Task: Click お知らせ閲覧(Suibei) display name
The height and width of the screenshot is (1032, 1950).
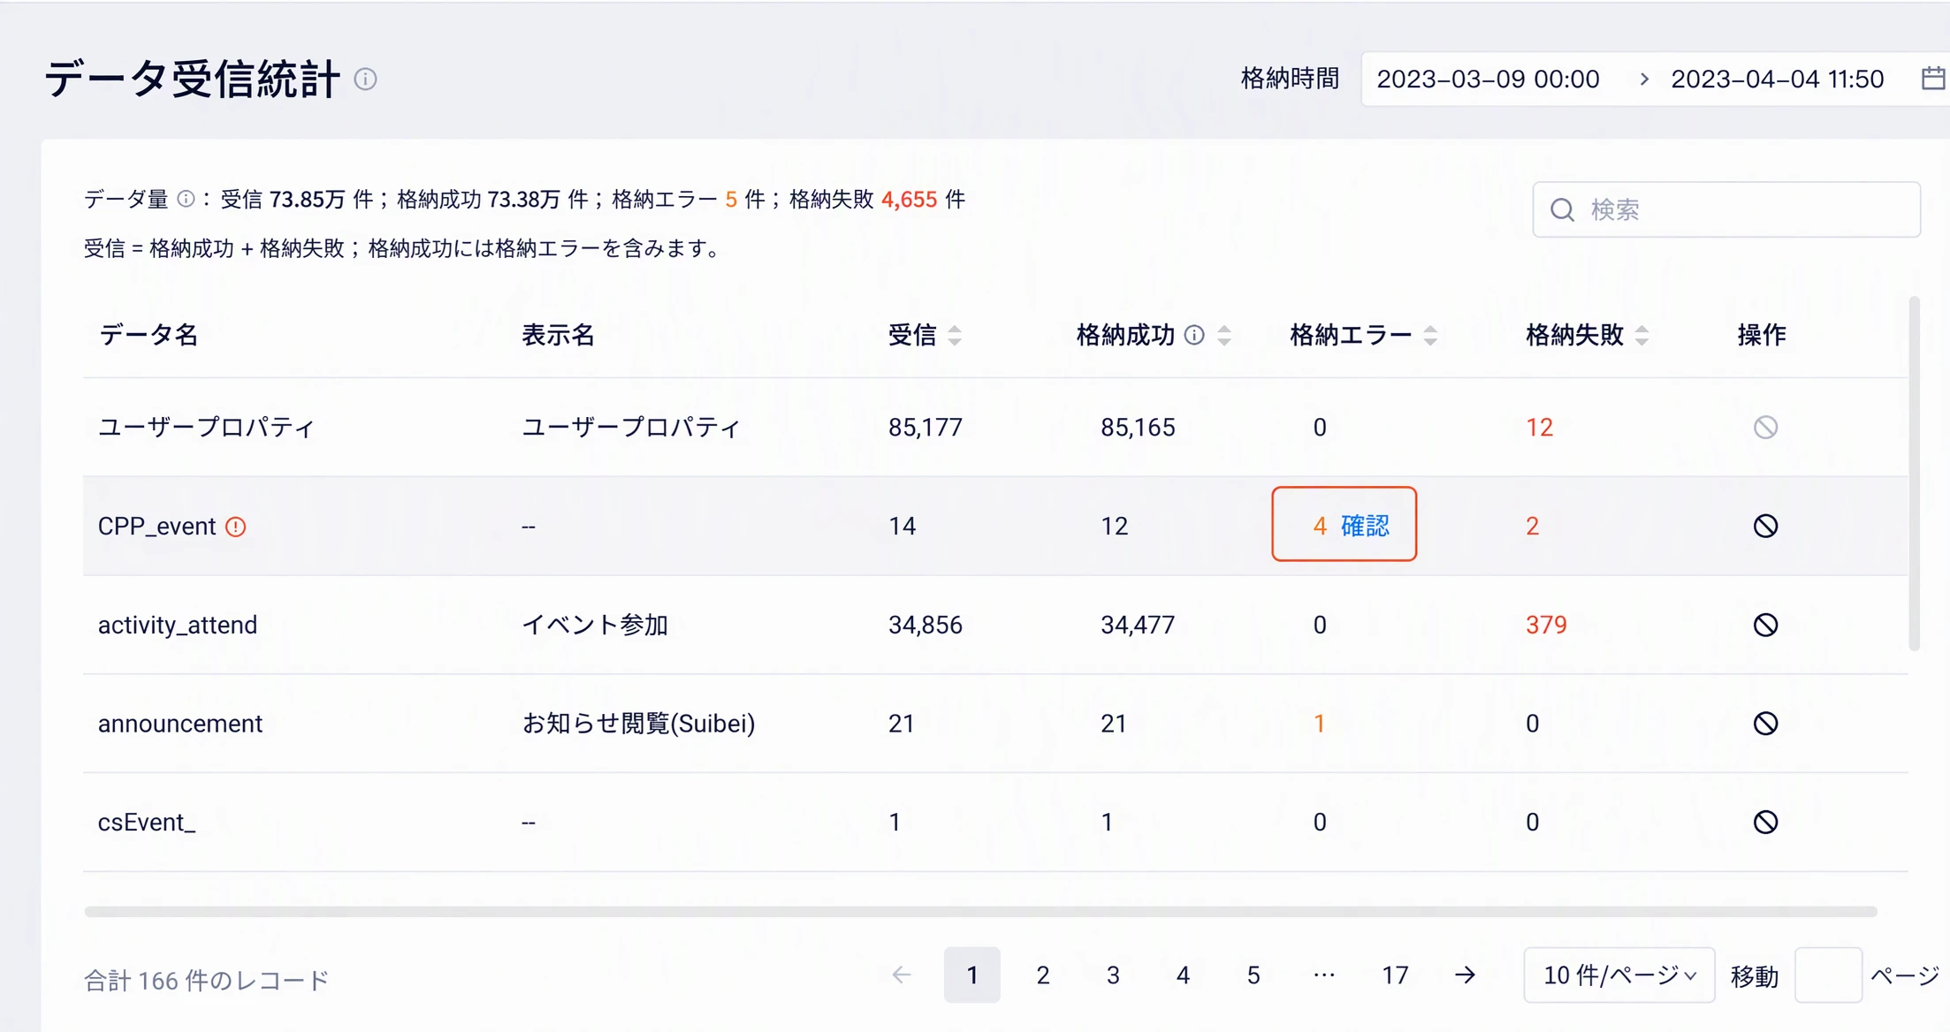Action: pyautogui.click(x=638, y=724)
